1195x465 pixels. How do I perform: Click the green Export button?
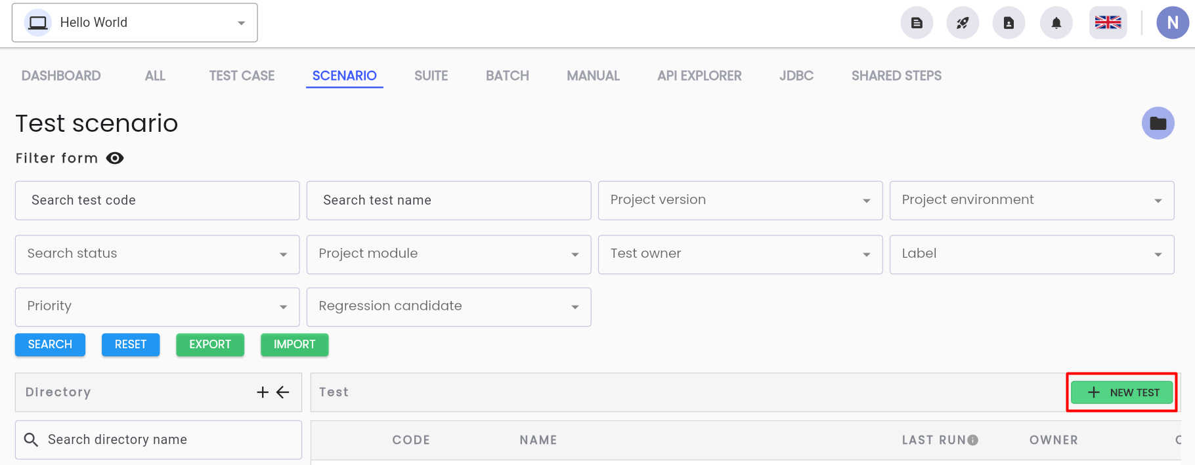[210, 345]
